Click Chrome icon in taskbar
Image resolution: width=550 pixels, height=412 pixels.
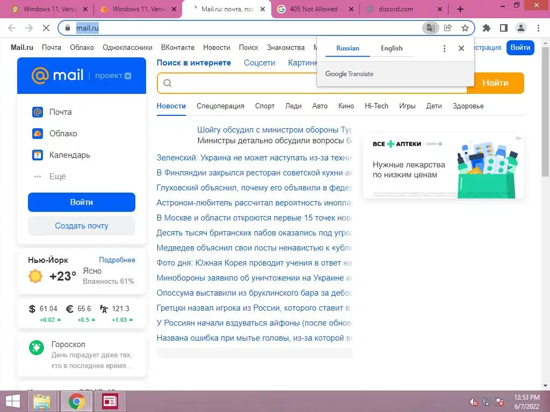[76, 401]
